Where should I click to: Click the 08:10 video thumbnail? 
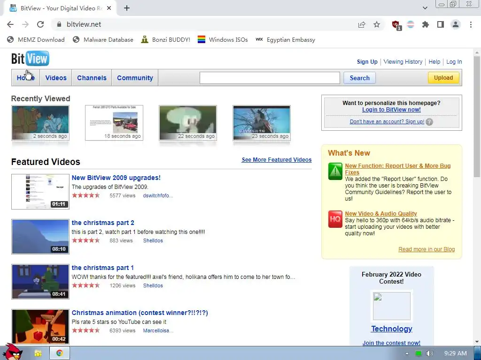[40, 237]
